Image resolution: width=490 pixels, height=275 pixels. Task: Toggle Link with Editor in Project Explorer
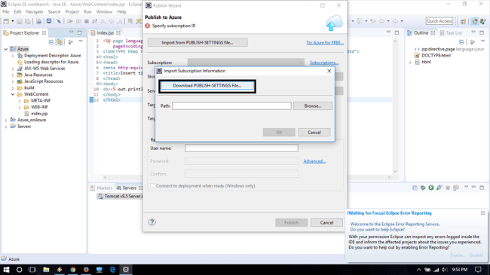pyautogui.click(x=60, y=42)
